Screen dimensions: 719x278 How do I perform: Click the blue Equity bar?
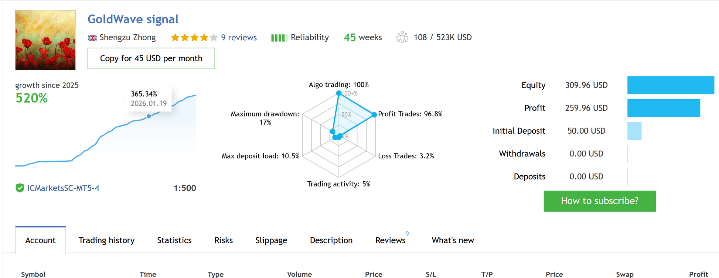pos(670,85)
